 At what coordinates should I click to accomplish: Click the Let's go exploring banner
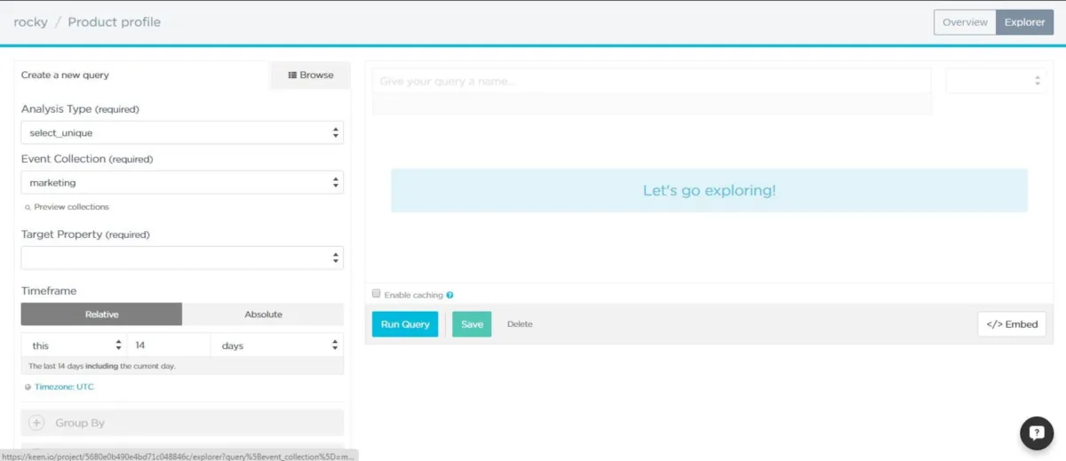tap(709, 191)
